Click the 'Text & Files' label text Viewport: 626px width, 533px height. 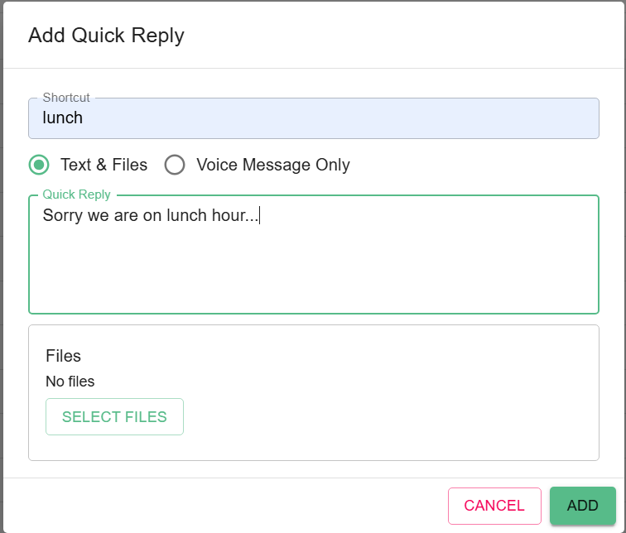[104, 165]
